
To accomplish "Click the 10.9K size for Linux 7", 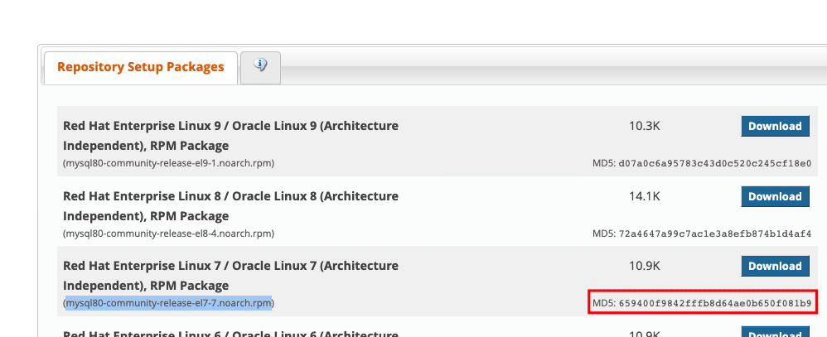I will (645, 267).
